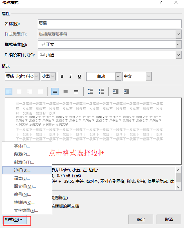Toggle Bold formatting button
The height and width of the screenshot is (228, 184).
(x=62, y=76)
